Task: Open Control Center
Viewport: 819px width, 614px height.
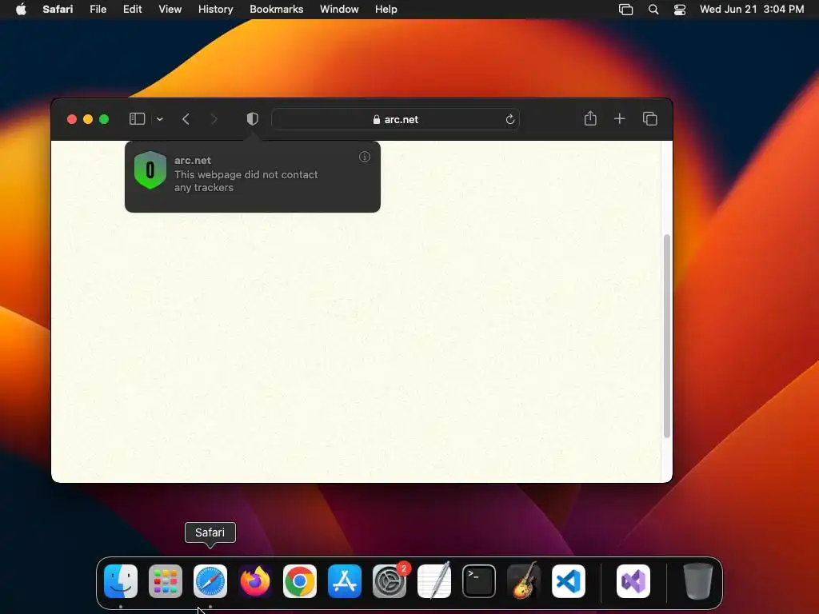Action: tap(680, 10)
